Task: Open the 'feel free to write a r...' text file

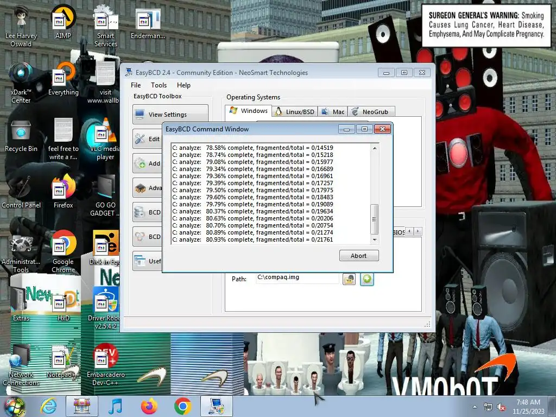Action: pos(63,140)
